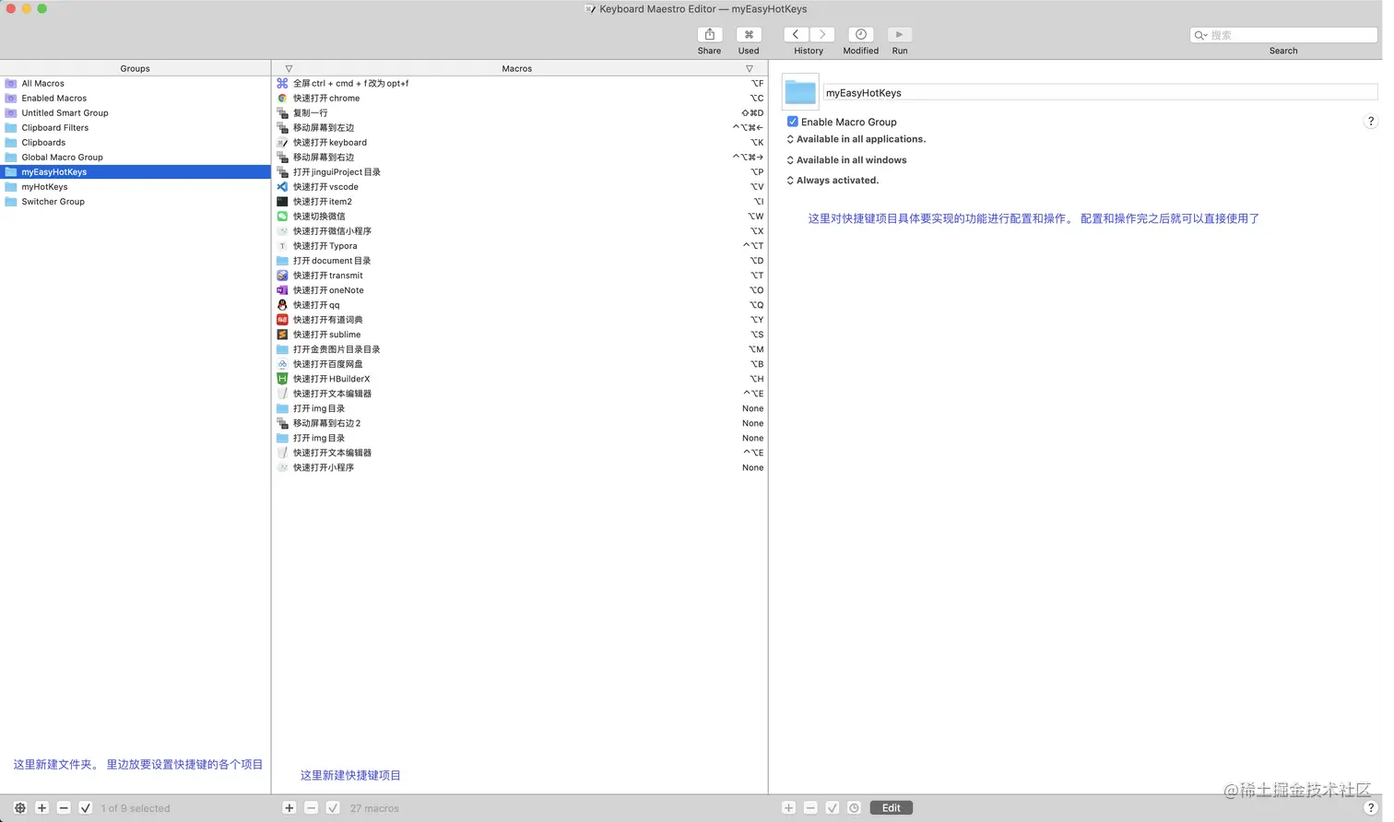
Task: Select macro 打开 document 目录
Action: pyautogui.click(x=520, y=260)
